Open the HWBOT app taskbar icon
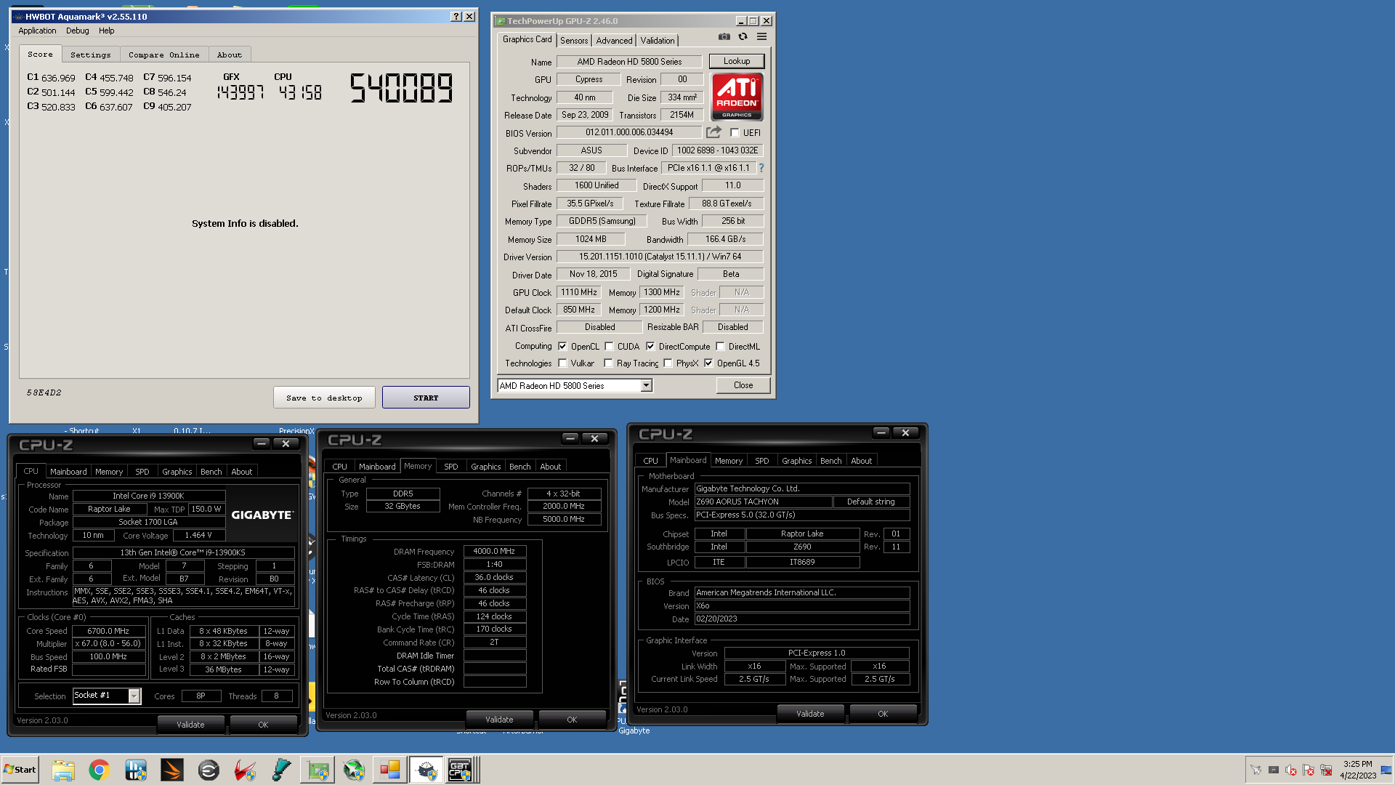The width and height of the screenshot is (1395, 785). 136,770
